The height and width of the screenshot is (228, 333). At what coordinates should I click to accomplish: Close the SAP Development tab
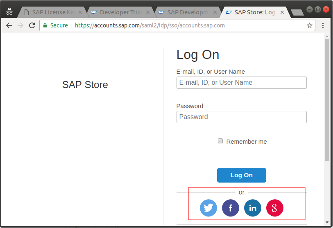coord(215,12)
